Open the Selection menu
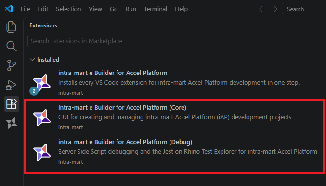Screen dimensions: 326x186 pos(68,9)
